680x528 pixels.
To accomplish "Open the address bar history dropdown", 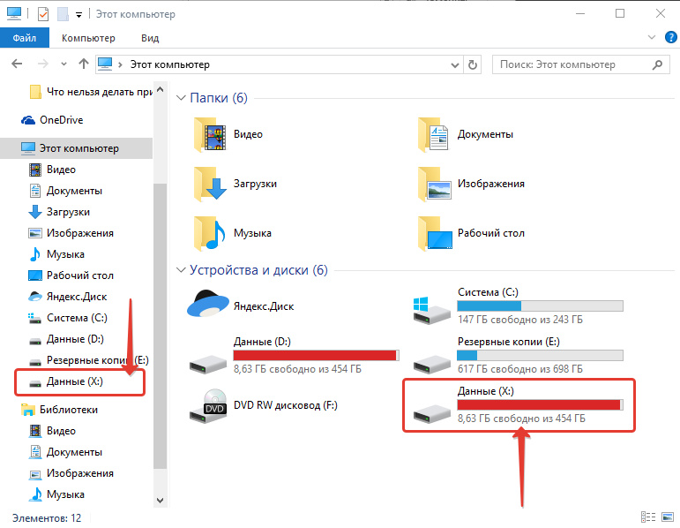I will [x=454, y=65].
